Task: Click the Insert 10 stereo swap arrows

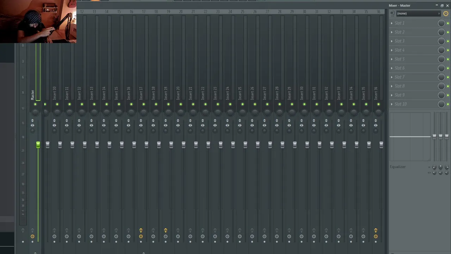Action: pos(54,125)
